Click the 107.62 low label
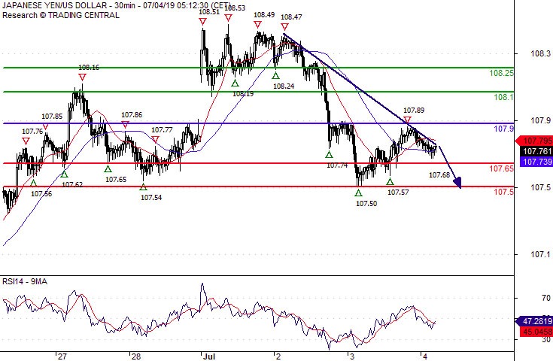 (x=72, y=184)
